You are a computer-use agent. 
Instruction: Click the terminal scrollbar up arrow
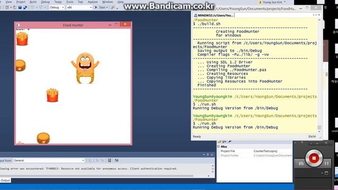319,20
